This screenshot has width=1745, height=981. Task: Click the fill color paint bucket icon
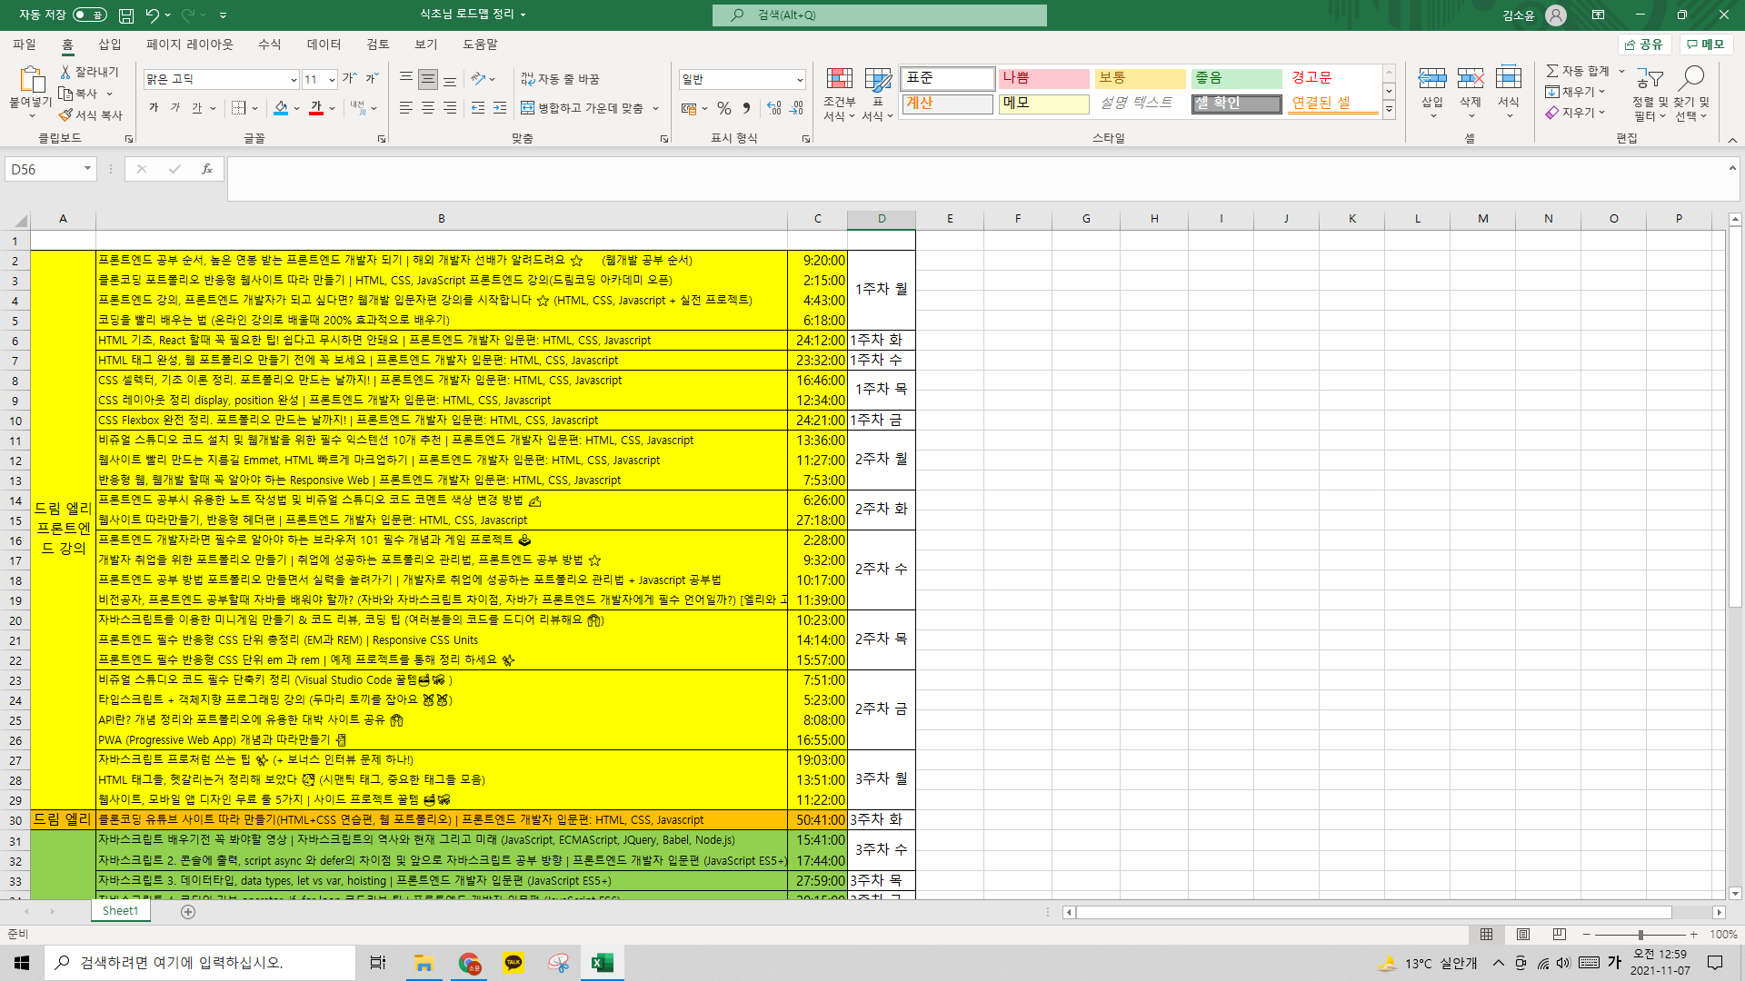[281, 108]
